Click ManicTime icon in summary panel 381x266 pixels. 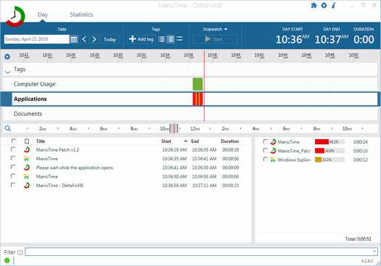click(x=273, y=142)
